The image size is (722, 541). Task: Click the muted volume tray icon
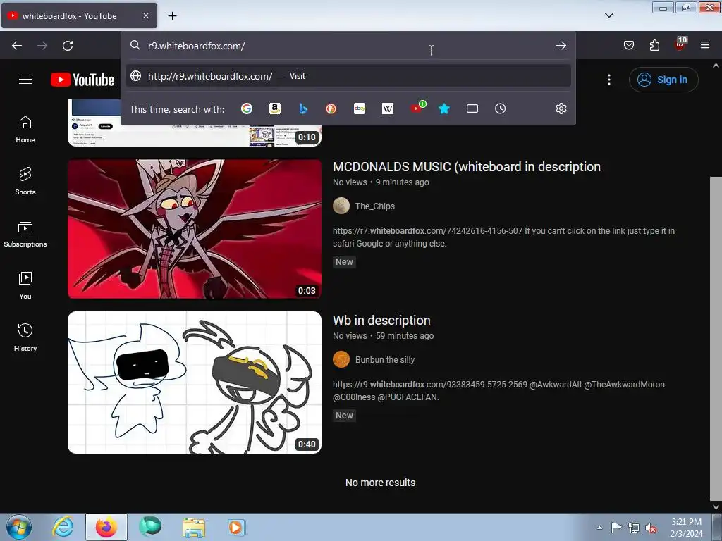[x=651, y=528]
